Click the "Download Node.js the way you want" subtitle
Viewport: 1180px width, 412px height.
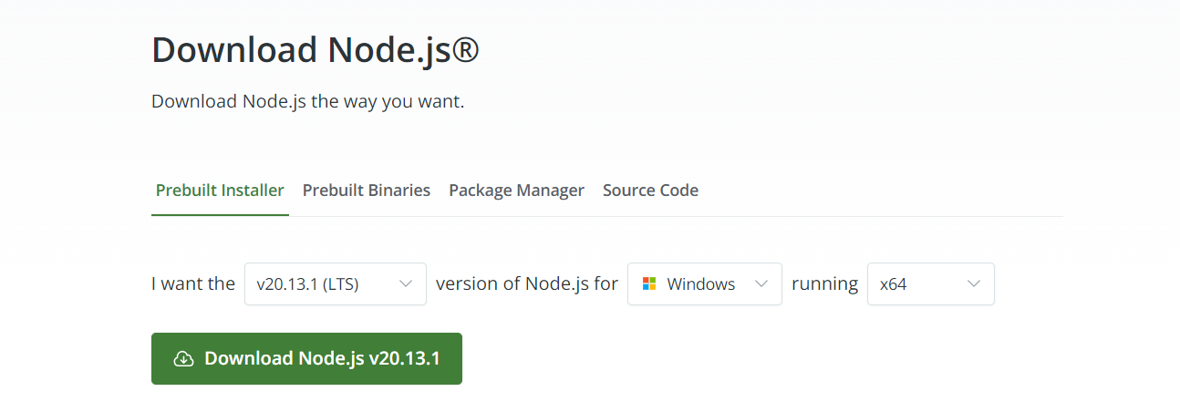click(x=308, y=101)
